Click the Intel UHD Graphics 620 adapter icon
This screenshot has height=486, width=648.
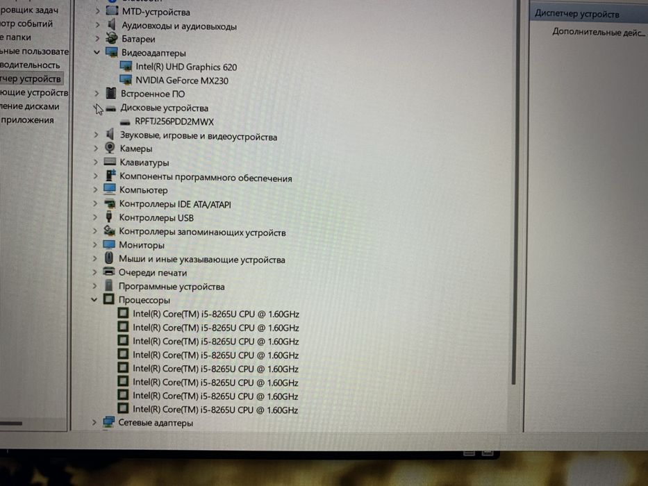click(126, 66)
